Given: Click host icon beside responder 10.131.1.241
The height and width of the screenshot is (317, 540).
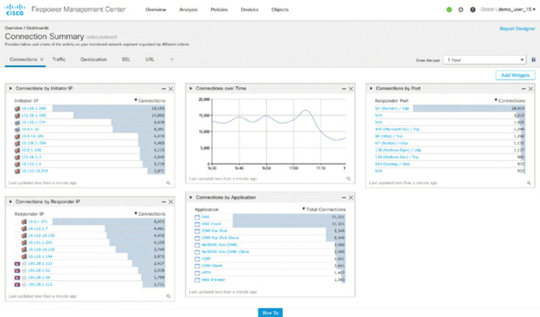Looking at the screenshot, I should tap(24, 243).
